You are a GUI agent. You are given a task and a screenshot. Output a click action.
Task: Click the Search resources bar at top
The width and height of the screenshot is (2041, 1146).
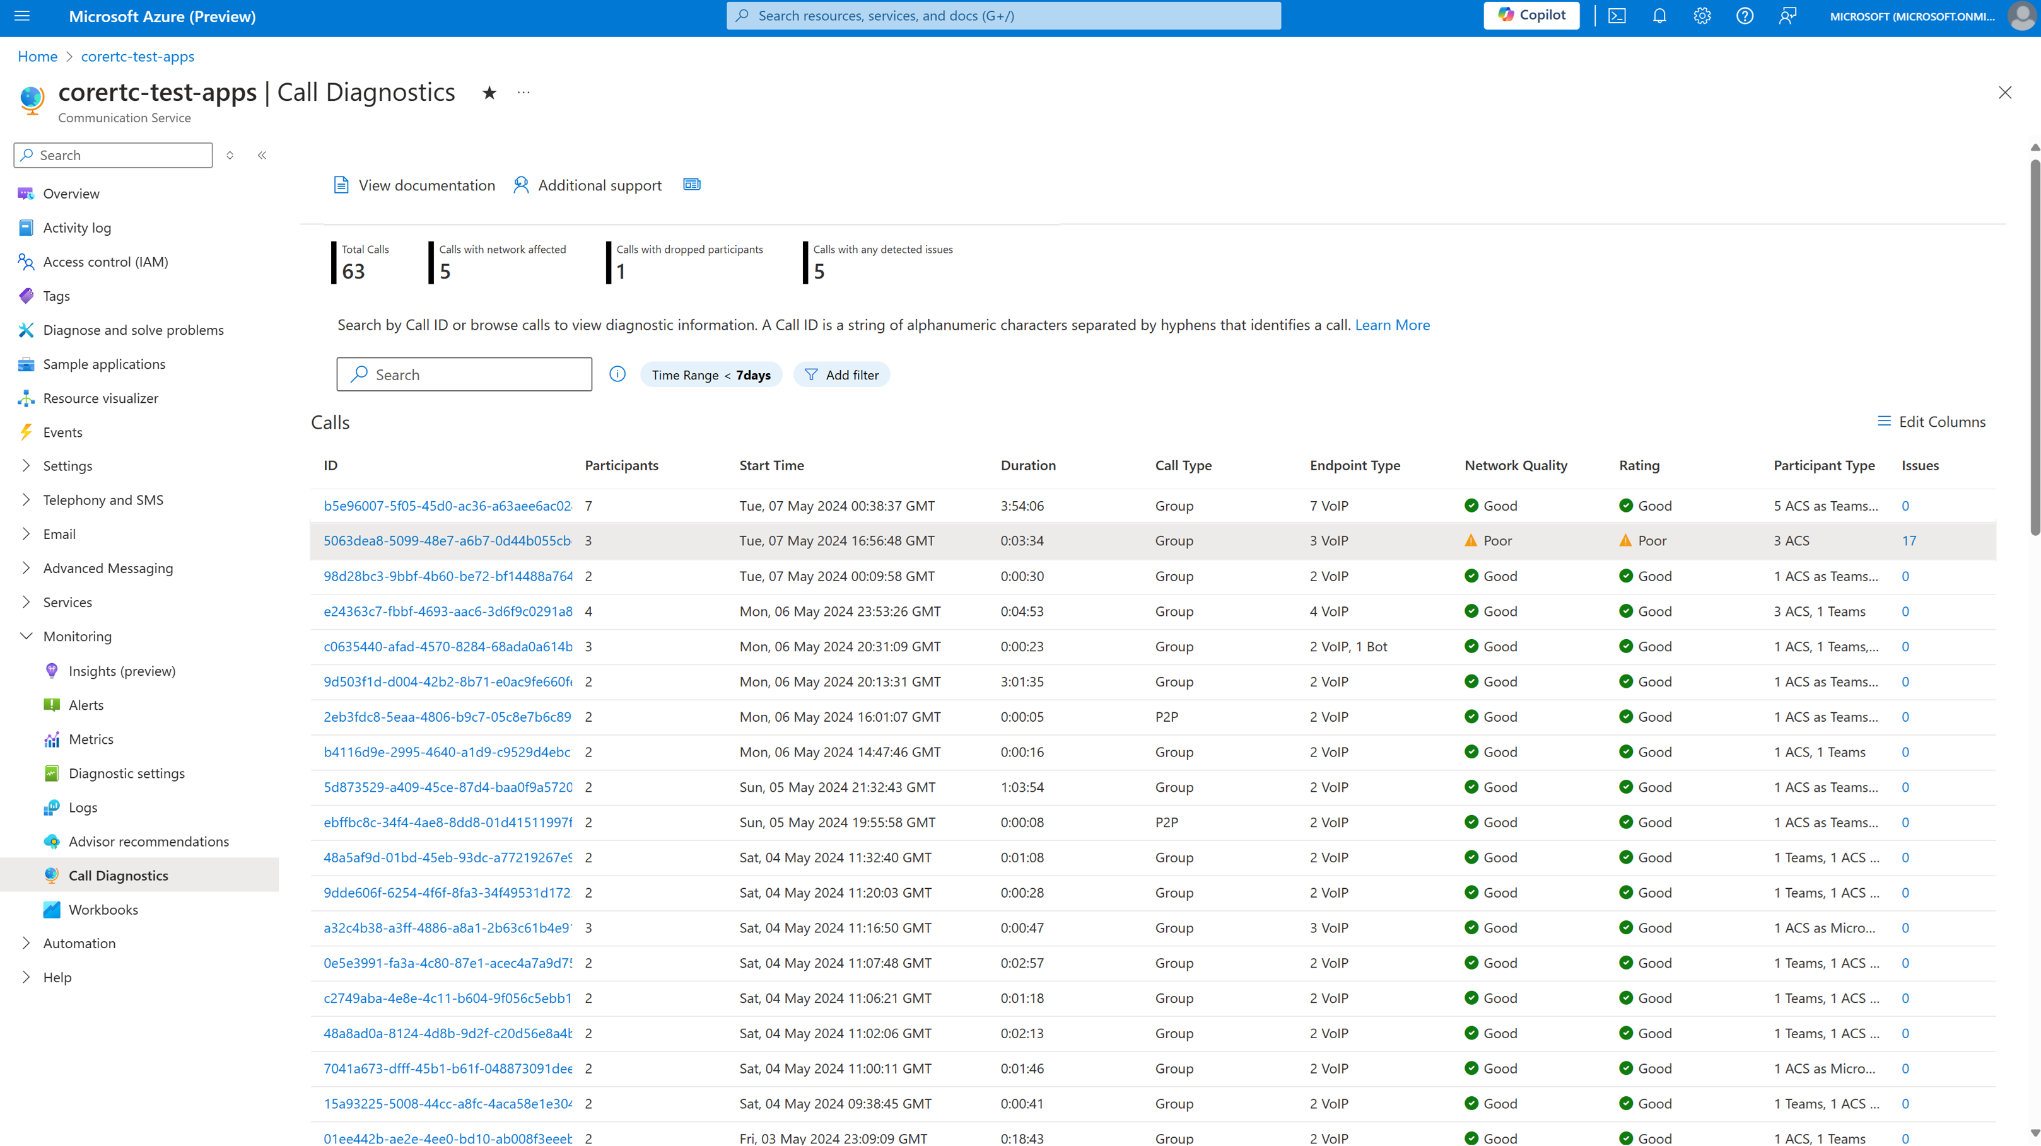coord(1002,15)
